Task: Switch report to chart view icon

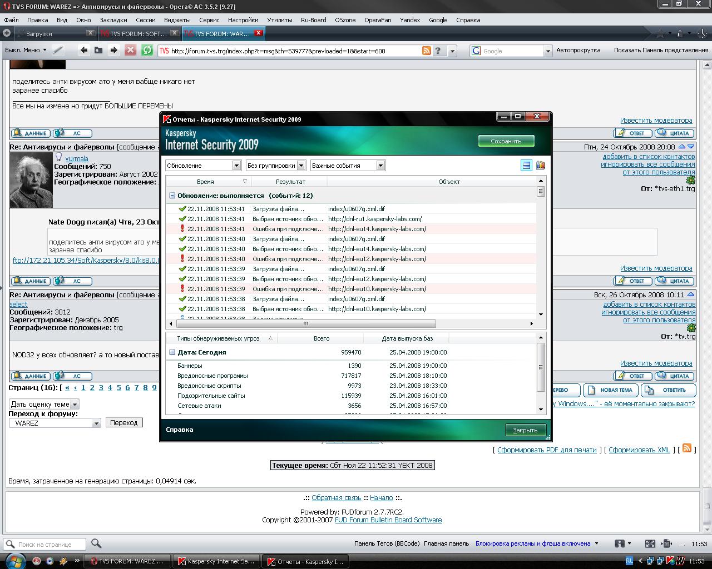Action: [540, 165]
